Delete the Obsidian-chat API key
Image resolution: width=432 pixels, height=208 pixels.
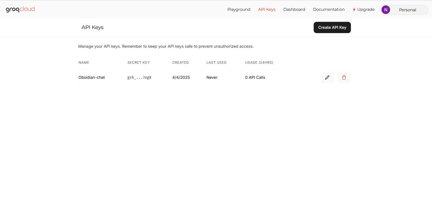tap(344, 77)
